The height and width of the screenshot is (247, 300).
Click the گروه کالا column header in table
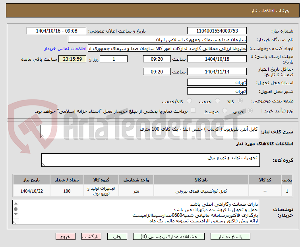point(101,180)
